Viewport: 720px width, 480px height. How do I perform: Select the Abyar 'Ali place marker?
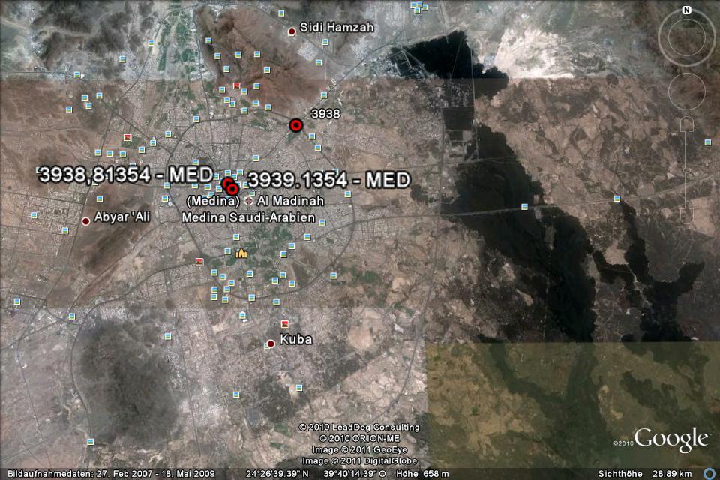(86, 221)
